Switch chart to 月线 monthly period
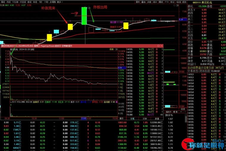Screen dimensions: 226x151 tap(9, 2)
